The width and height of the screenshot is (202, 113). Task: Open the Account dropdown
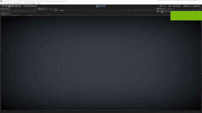(x=177, y=6)
